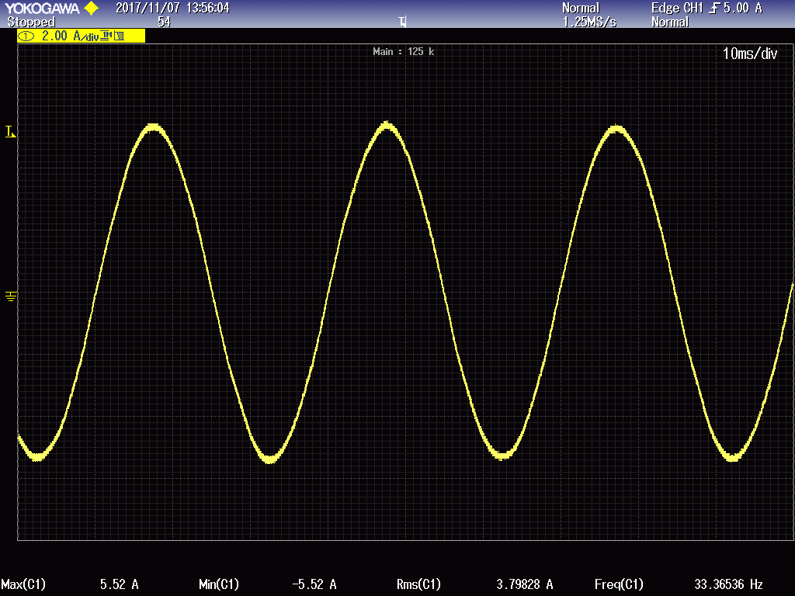The height and width of the screenshot is (596, 795).
Task: Click the 10ms/div time base readout
Action: (x=749, y=54)
